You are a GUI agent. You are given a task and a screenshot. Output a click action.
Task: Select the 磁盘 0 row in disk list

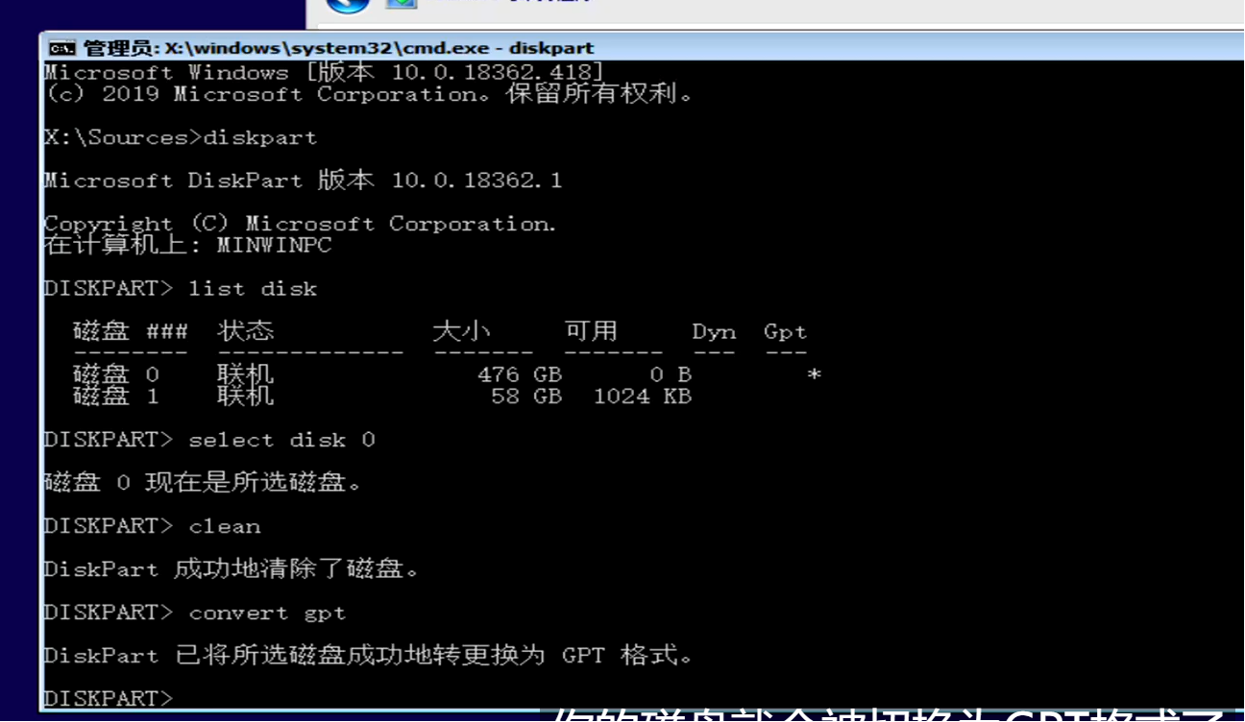(448, 374)
